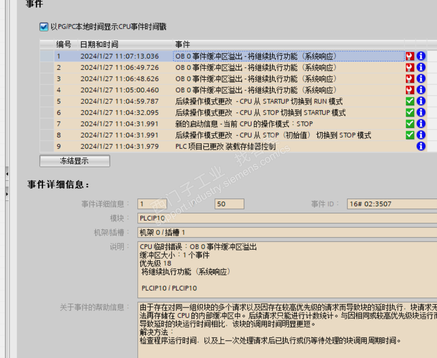Click the blue info icon in row 2
Screen dimensions: 437x358
click(421, 67)
